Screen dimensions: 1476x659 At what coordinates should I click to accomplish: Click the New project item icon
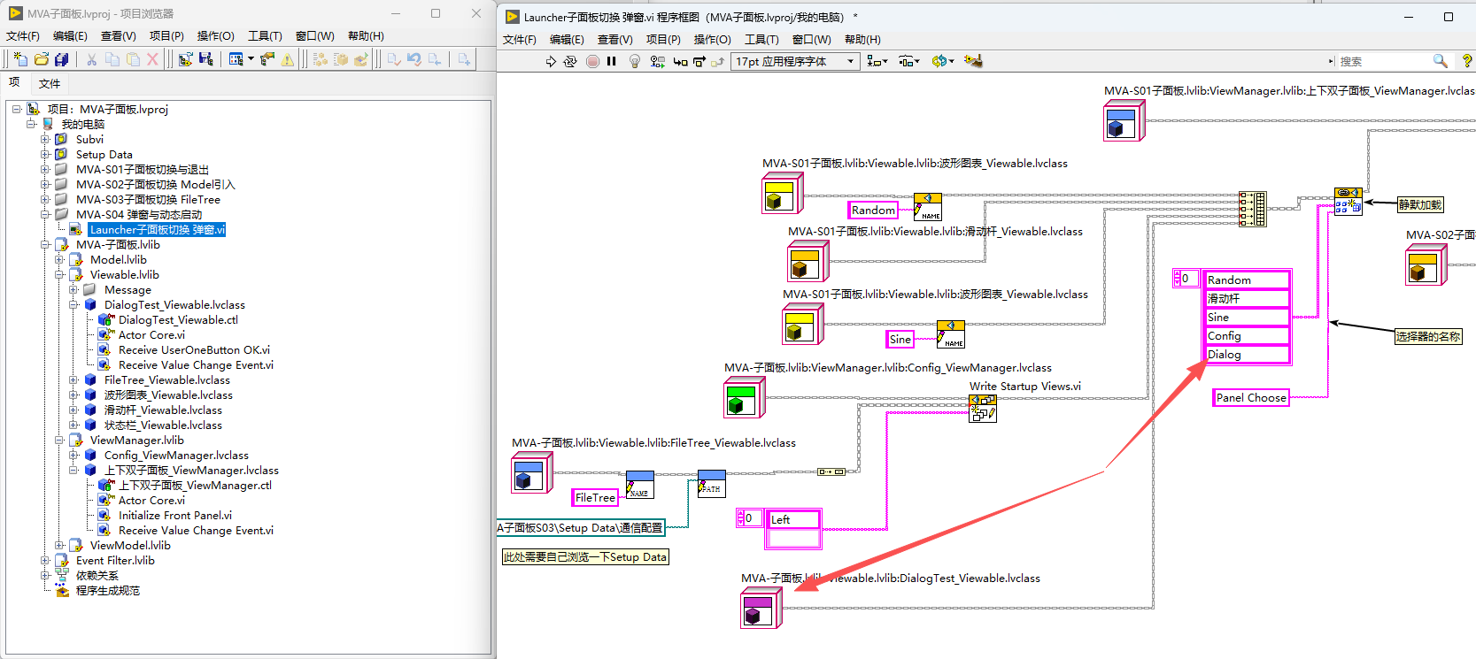tap(20, 59)
